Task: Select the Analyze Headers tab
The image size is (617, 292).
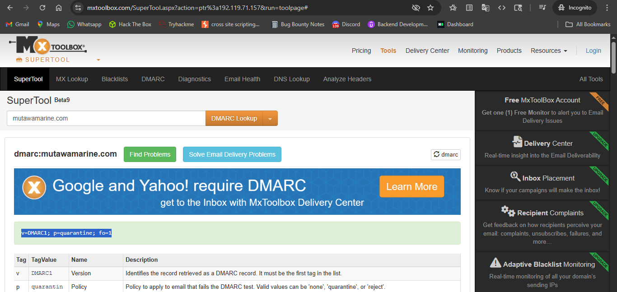Action: (347, 79)
